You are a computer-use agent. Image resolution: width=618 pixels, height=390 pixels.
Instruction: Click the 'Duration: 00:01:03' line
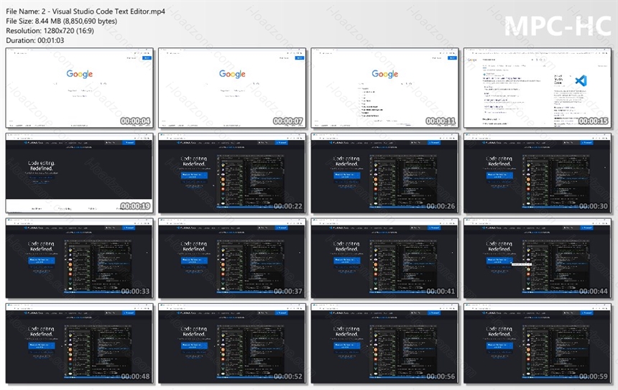coord(35,40)
